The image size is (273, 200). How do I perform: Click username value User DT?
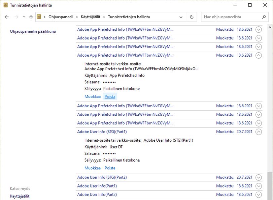(116, 147)
